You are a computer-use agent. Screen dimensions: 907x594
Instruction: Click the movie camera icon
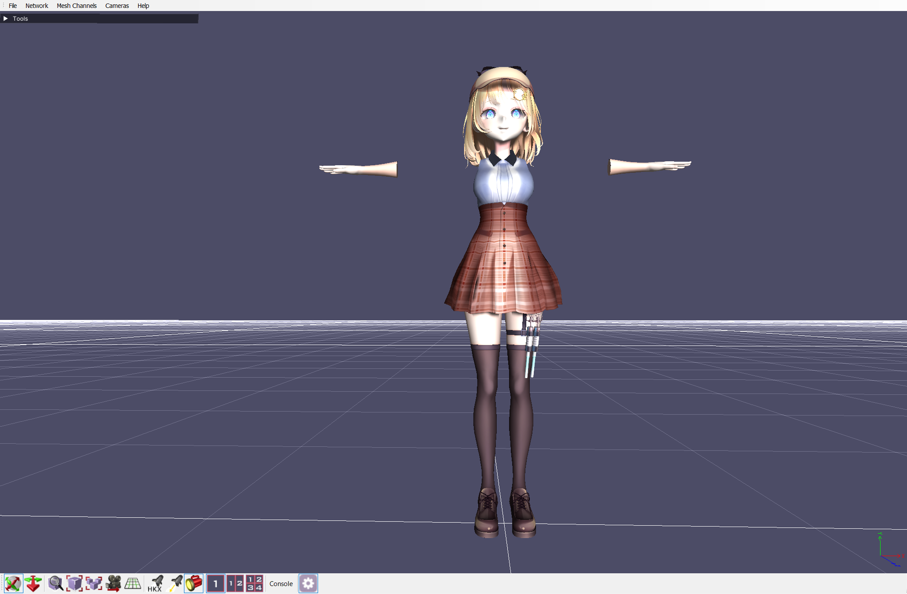tap(113, 583)
